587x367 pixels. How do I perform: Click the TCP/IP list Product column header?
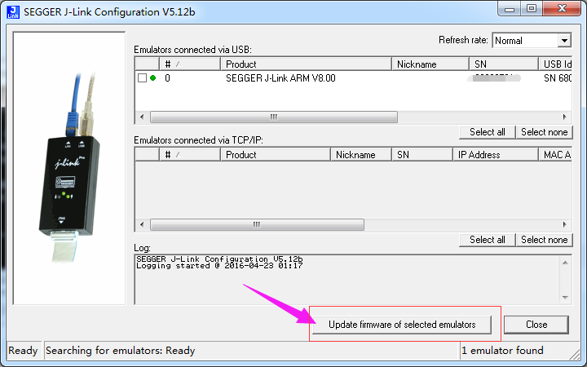[x=276, y=155]
